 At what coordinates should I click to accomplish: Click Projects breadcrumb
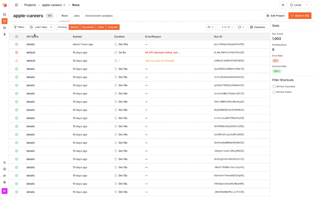(30, 5)
